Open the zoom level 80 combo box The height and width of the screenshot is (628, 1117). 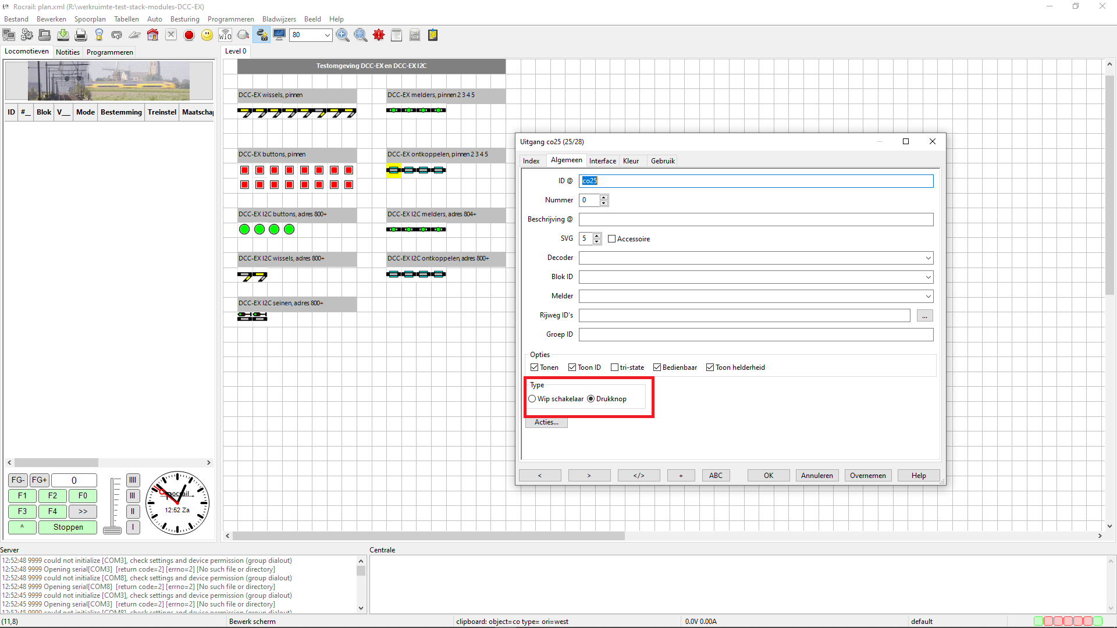click(x=327, y=35)
